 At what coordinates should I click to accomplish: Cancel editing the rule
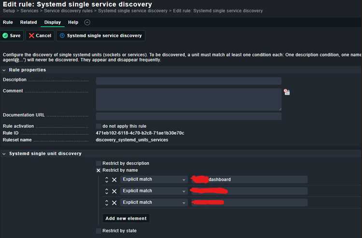click(40, 36)
